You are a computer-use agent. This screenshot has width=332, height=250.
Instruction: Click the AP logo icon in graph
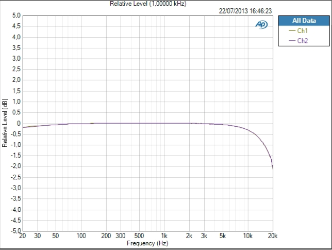[261, 25]
